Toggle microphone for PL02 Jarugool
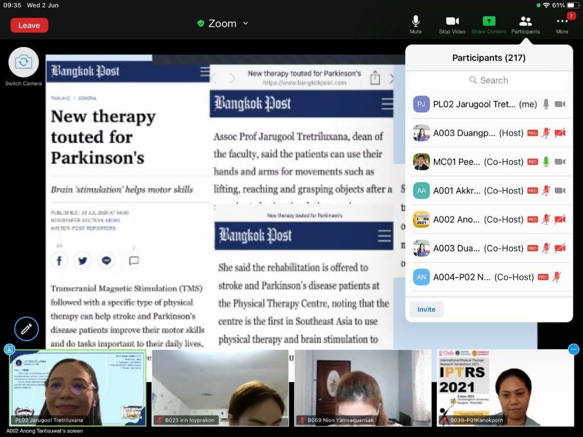Screen dimensions: 583x437 pos(546,104)
